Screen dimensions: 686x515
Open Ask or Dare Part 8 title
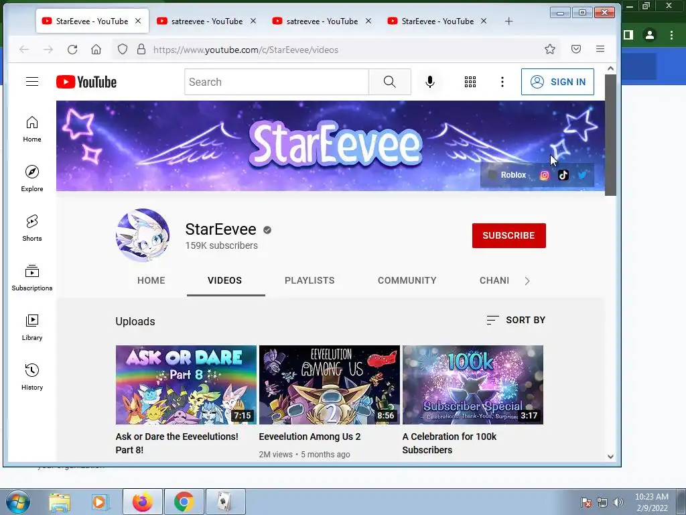coord(177,443)
